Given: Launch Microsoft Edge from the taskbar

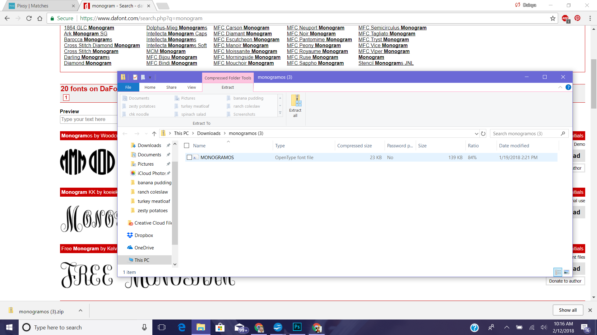Looking at the screenshot, I should [x=182, y=327].
